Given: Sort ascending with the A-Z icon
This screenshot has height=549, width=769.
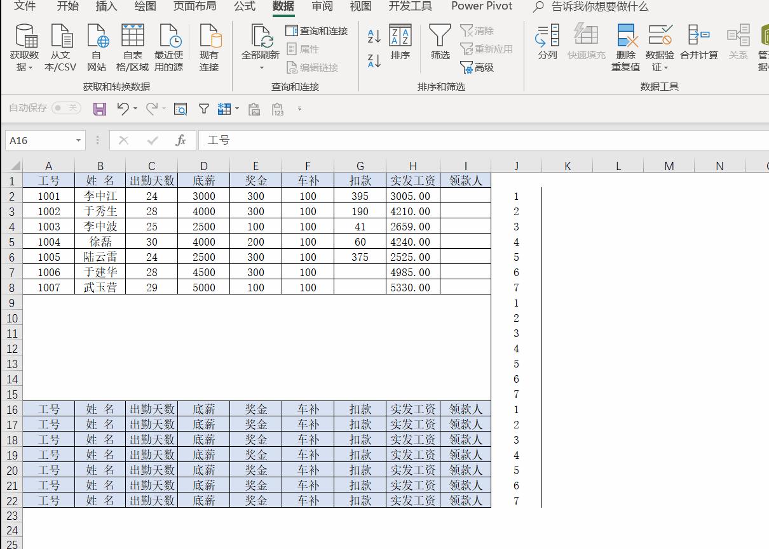Looking at the screenshot, I should (374, 37).
